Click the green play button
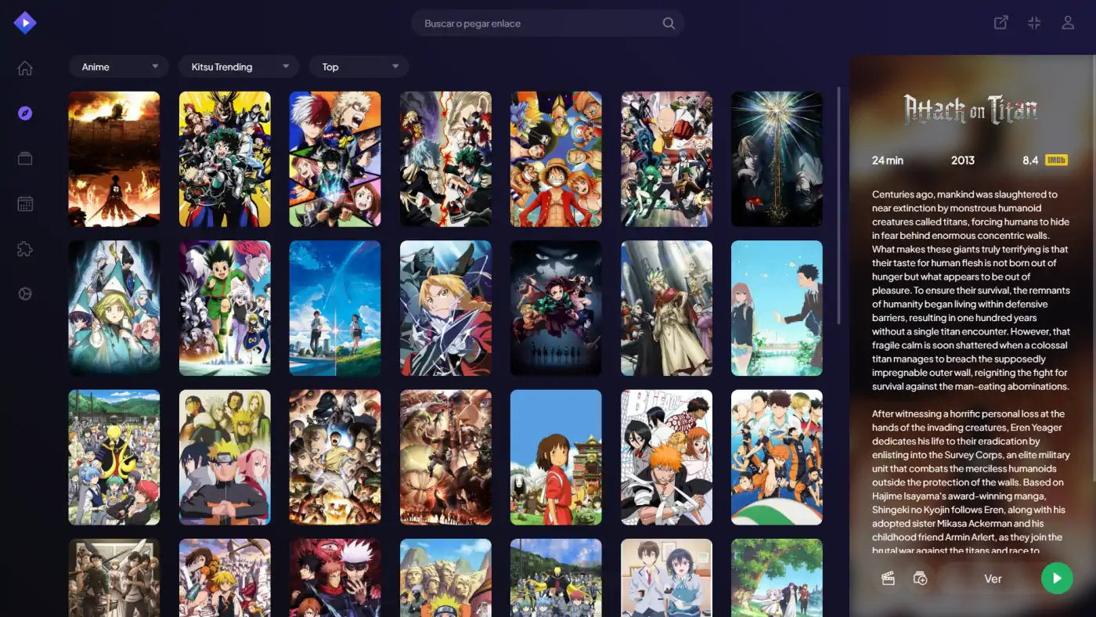The height and width of the screenshot is (617, 1096). point(1057,579)
